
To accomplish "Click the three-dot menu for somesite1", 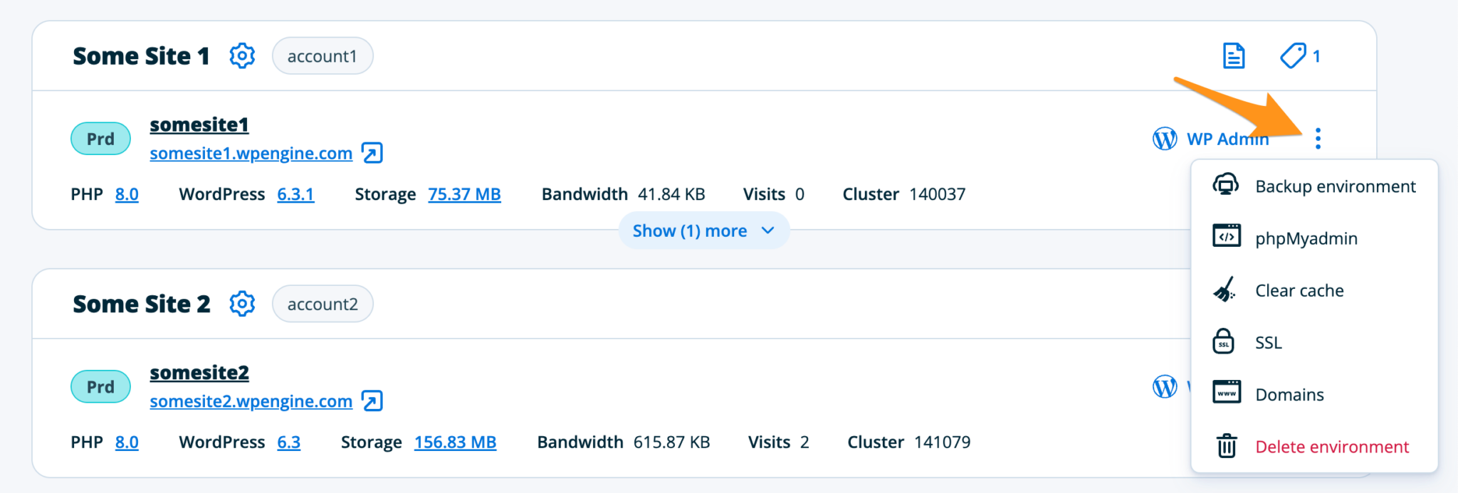I will pos(1318,139).
